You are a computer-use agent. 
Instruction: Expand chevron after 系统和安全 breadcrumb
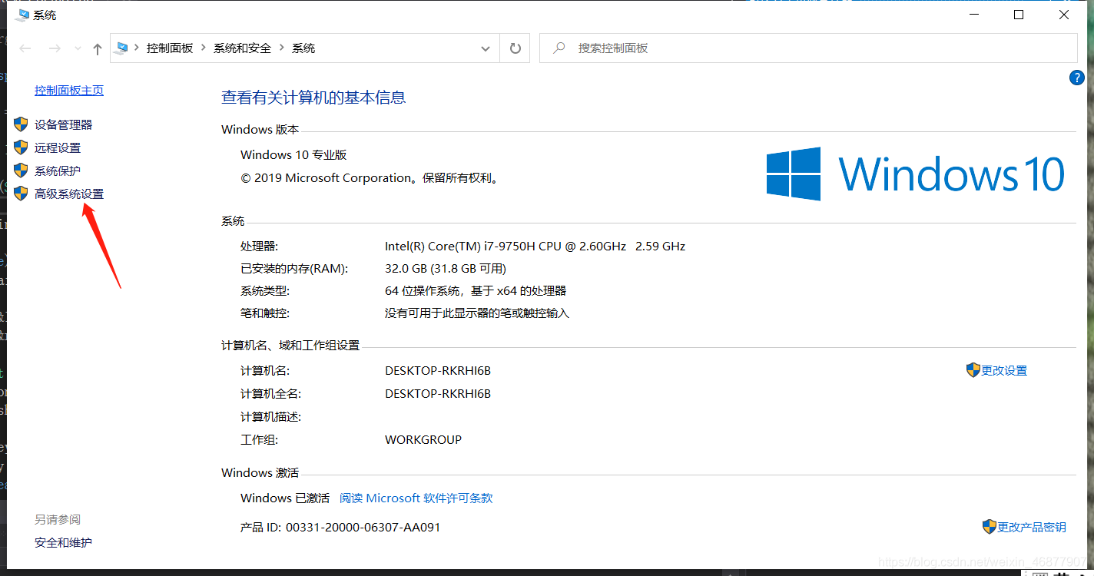pyautogui.click(x=282, y=48)
